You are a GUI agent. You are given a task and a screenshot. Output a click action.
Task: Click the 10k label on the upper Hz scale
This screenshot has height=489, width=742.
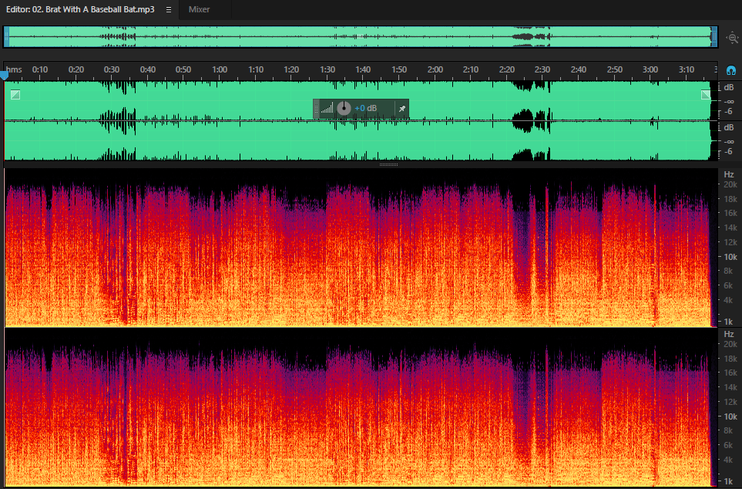(730, 257)
